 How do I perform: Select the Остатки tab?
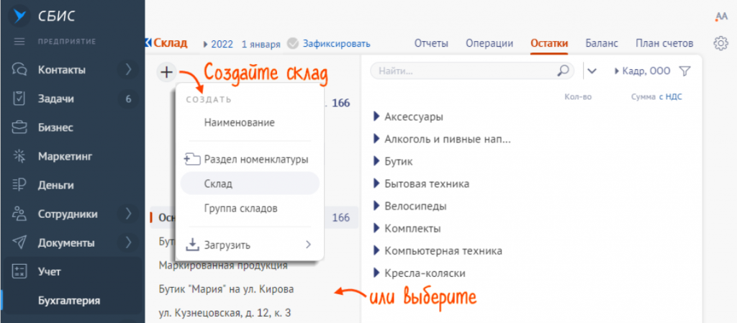[549, 44]
